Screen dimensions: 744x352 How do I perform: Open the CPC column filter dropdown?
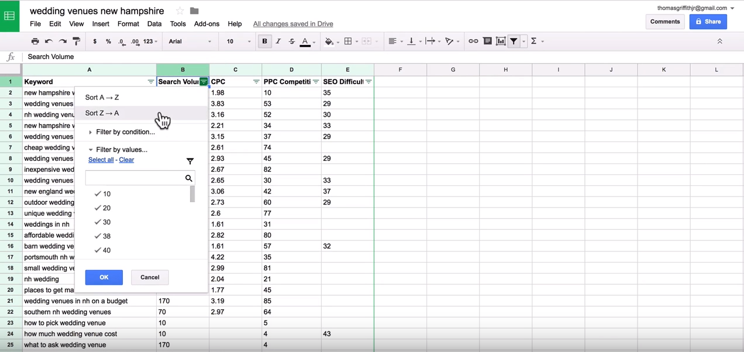coord(256,82)
